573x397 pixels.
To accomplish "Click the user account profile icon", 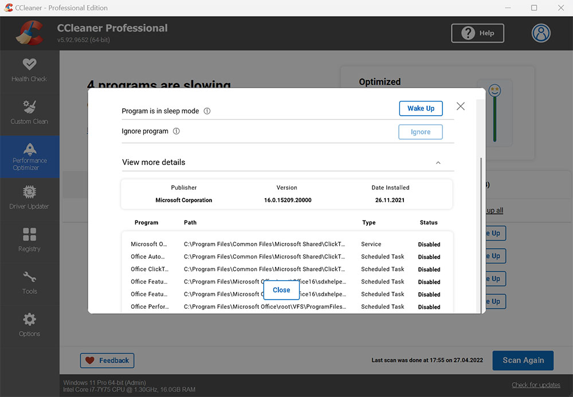I will point(540,33).
